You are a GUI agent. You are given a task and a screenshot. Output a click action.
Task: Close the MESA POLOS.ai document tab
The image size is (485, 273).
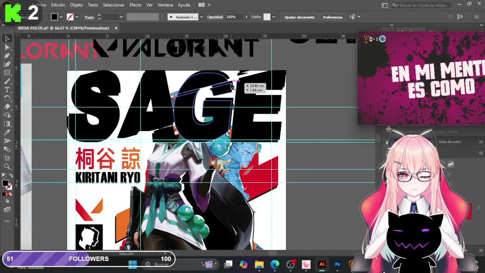[116, 28]
